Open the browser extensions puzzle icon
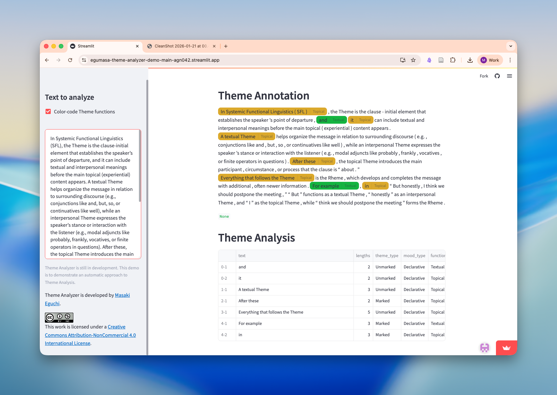Screen dimensions: 557x395 pyautogui.click(x=453, y=60)
